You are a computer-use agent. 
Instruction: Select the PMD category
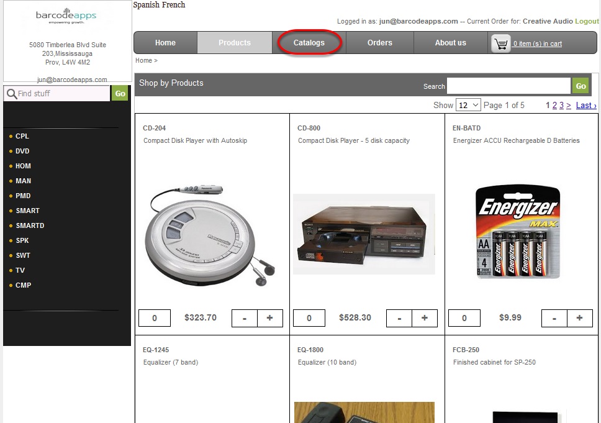click(23, 196)
